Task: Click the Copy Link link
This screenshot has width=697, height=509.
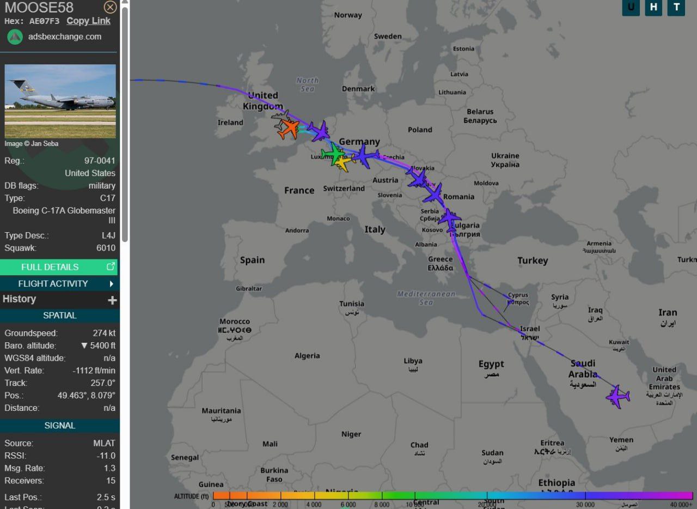Action: pos(88,21)
